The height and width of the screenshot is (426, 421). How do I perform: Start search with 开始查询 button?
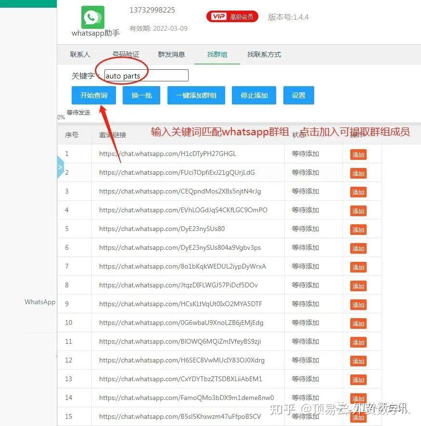[x=94, y=95]
